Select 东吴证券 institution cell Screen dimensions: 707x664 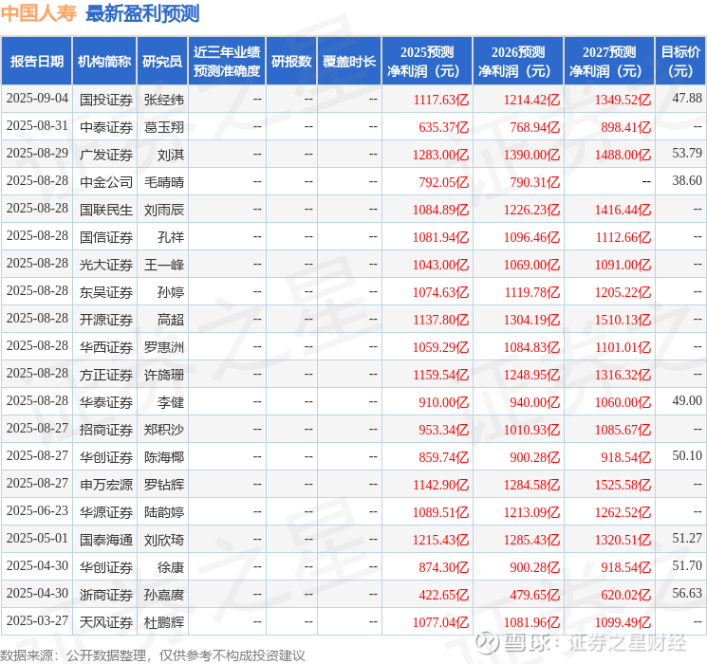click(x=106, y=292)
